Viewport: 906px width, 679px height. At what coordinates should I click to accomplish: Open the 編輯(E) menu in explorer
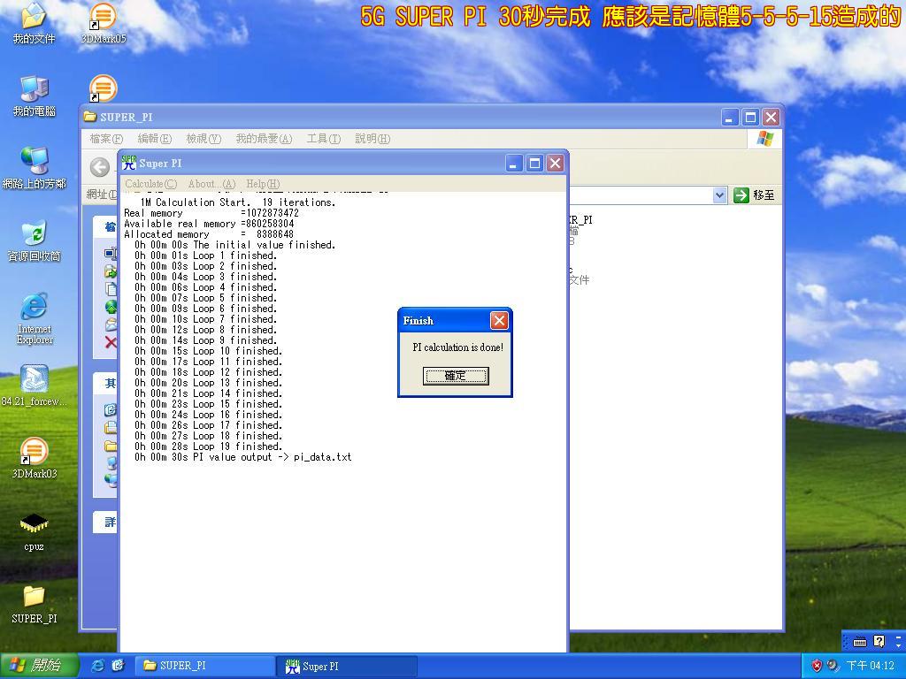point(154,139)
